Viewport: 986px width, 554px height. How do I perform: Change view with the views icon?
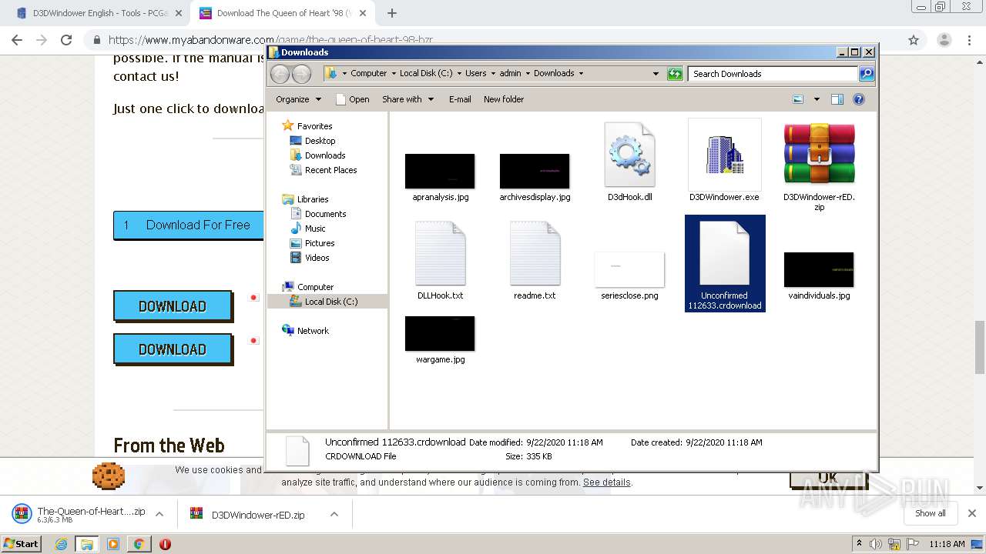(798, 99)
